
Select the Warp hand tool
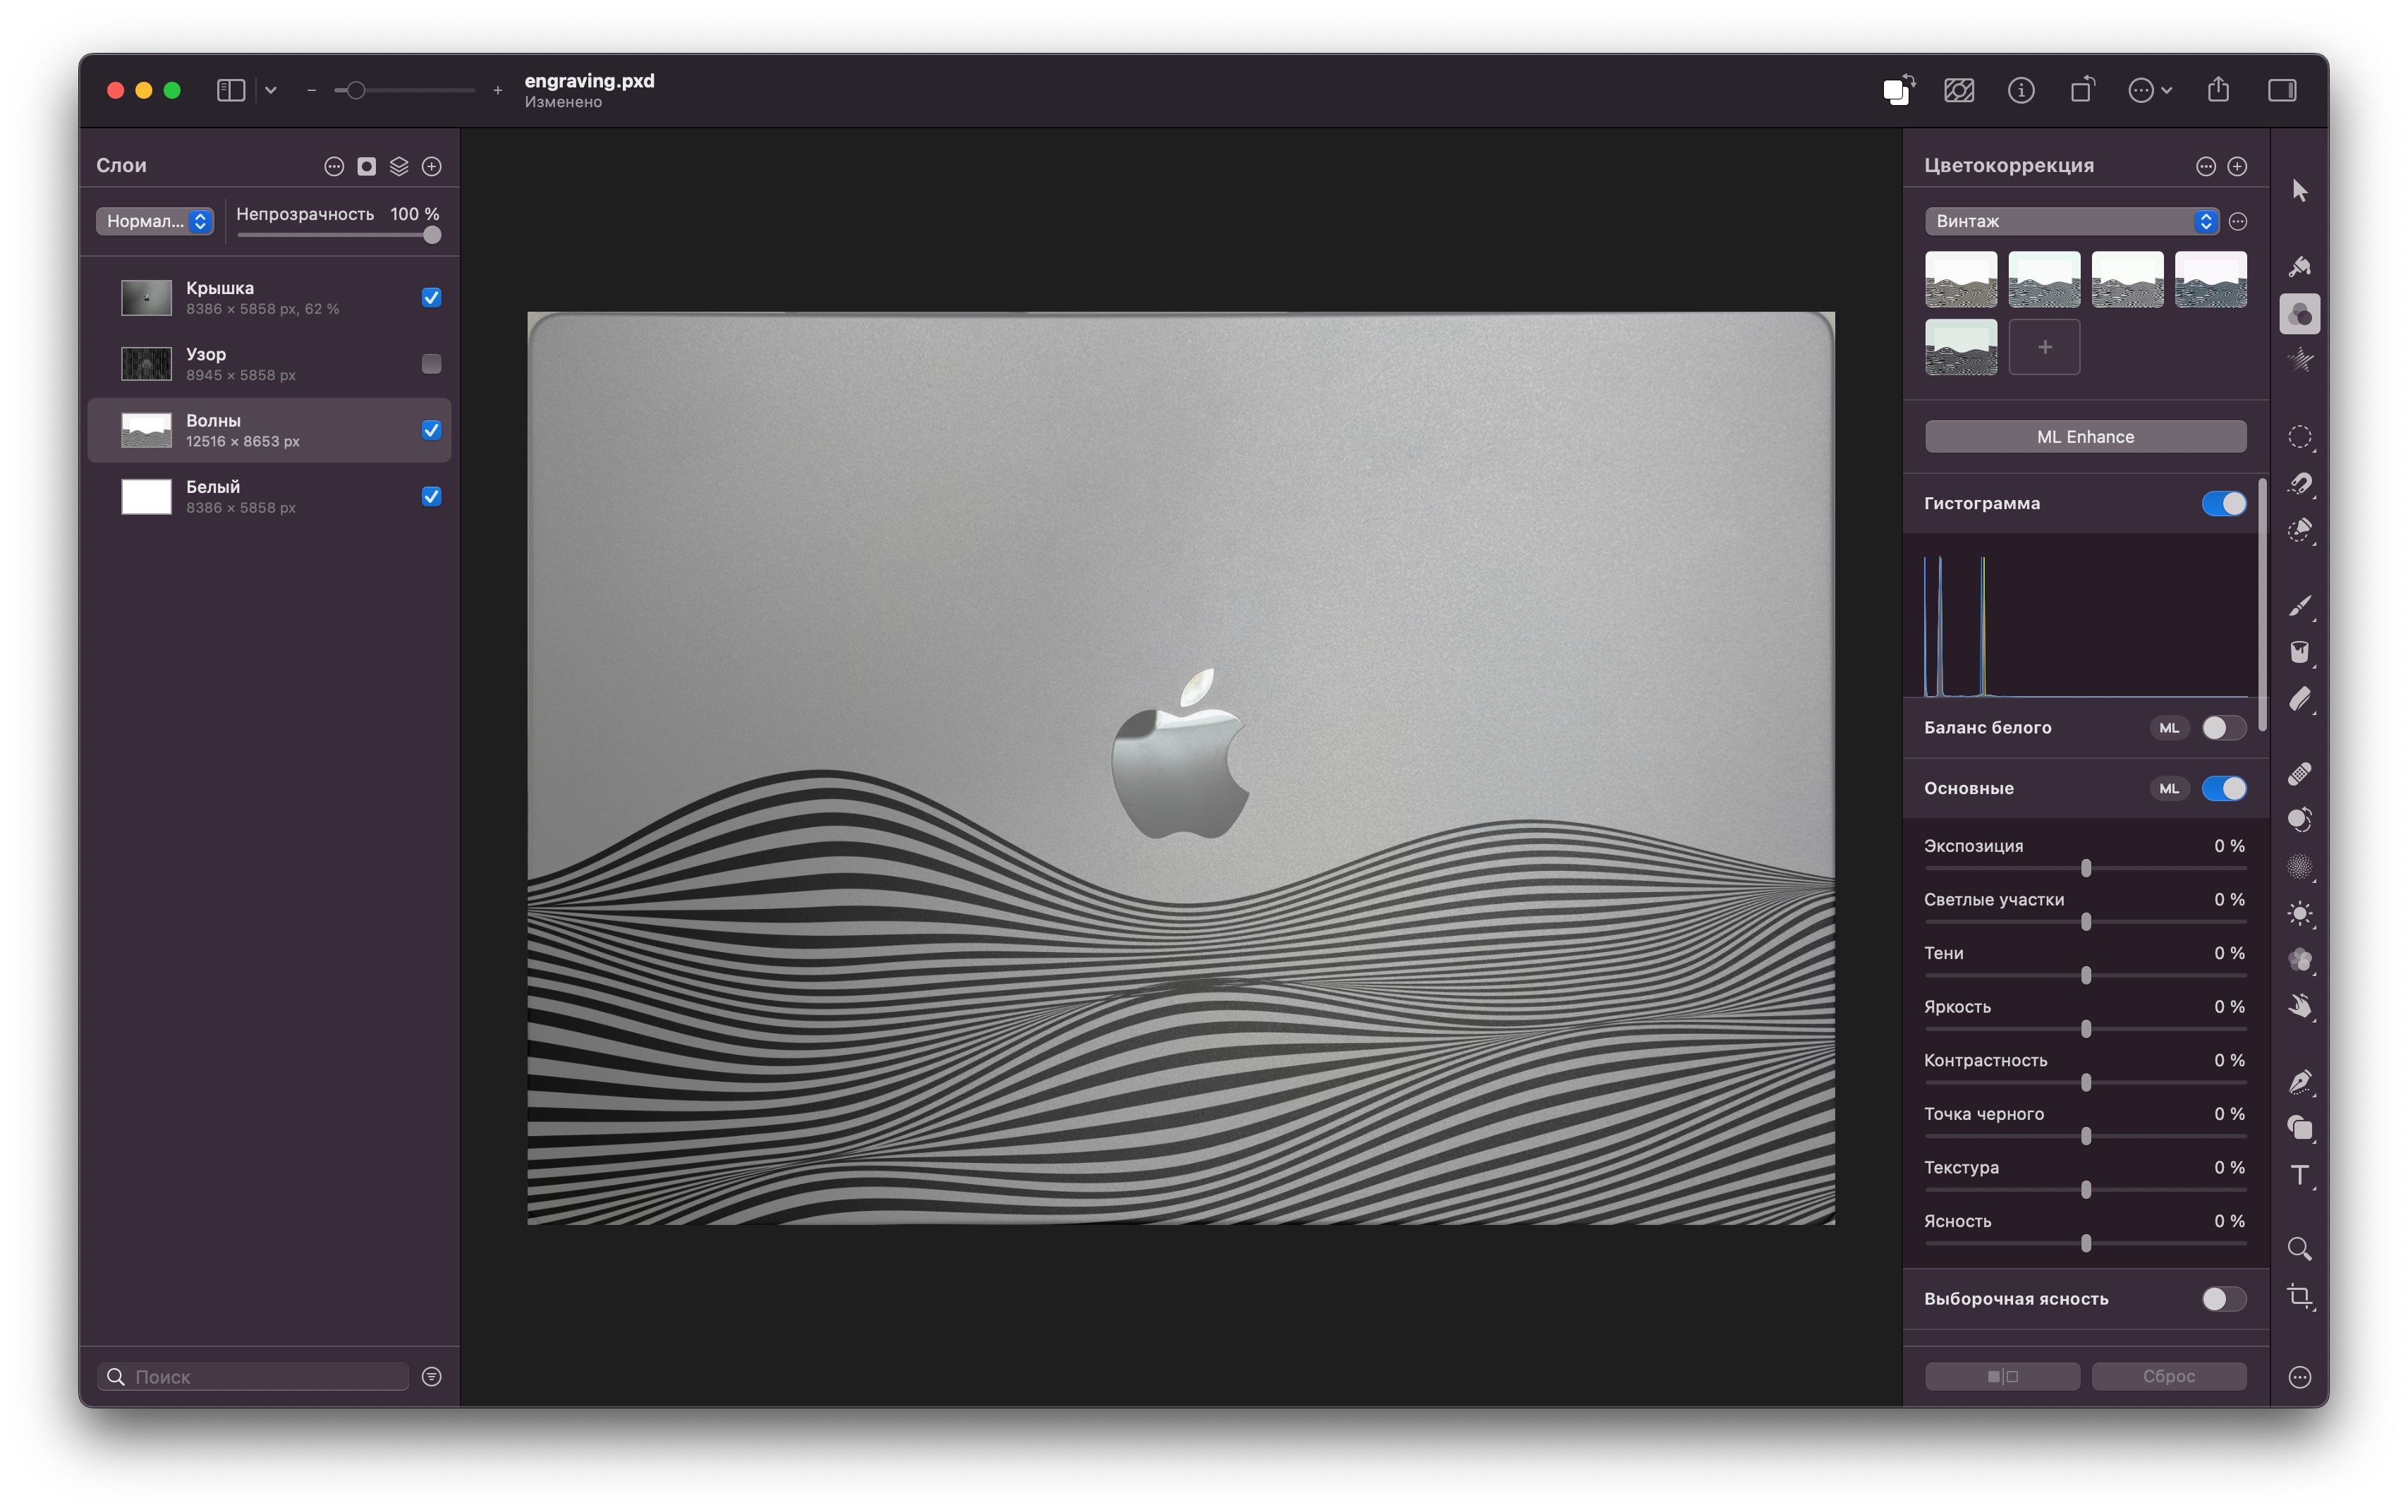tap(2299, 1006)
